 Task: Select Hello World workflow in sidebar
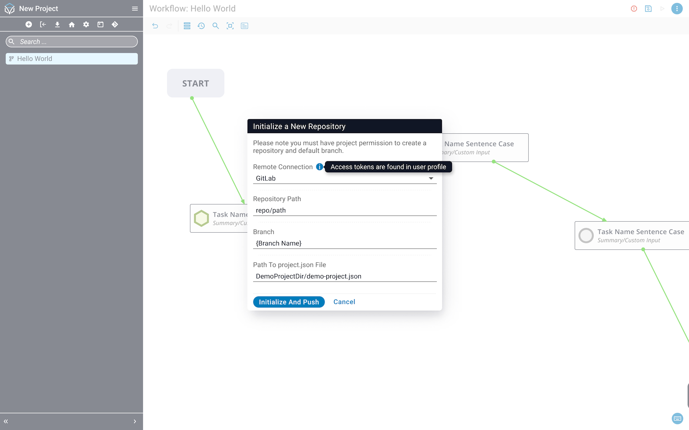tap(72, 59)
